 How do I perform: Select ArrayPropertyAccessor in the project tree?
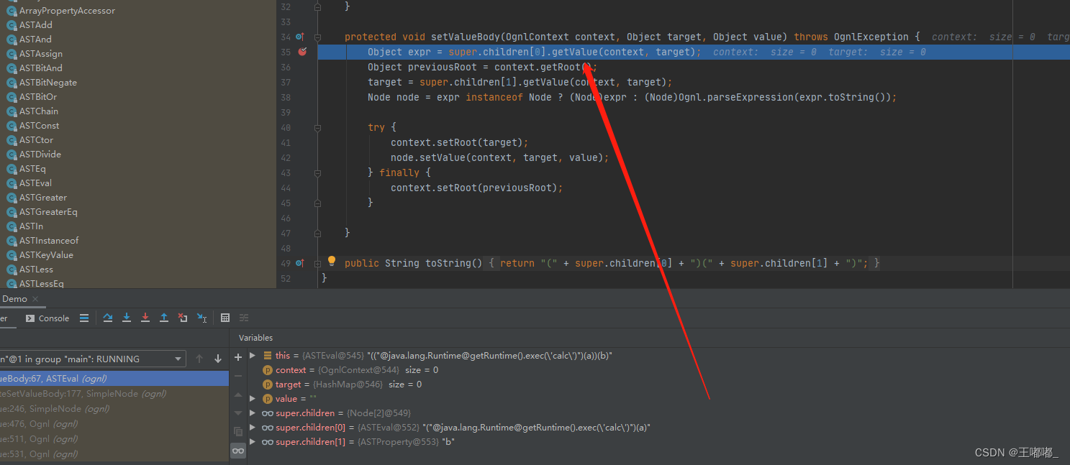67,11
